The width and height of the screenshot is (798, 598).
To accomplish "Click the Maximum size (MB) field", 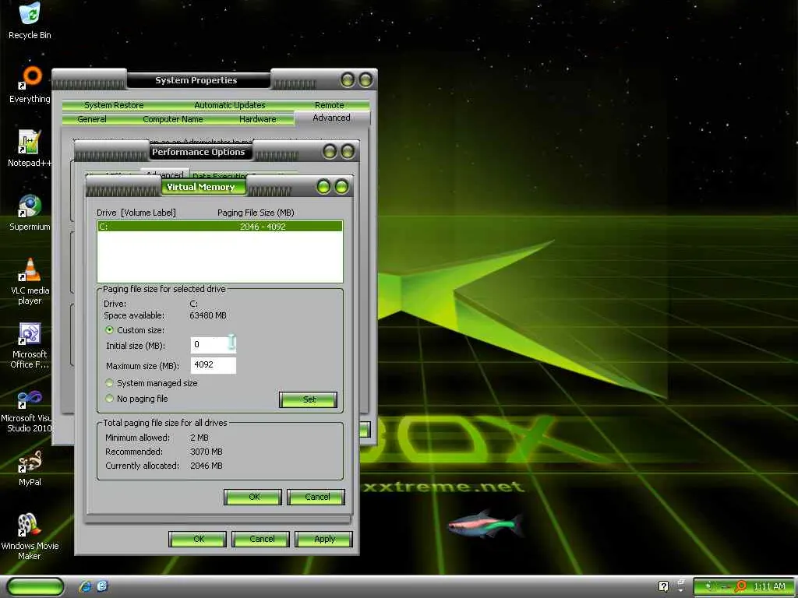I will [x=213, y=365].
